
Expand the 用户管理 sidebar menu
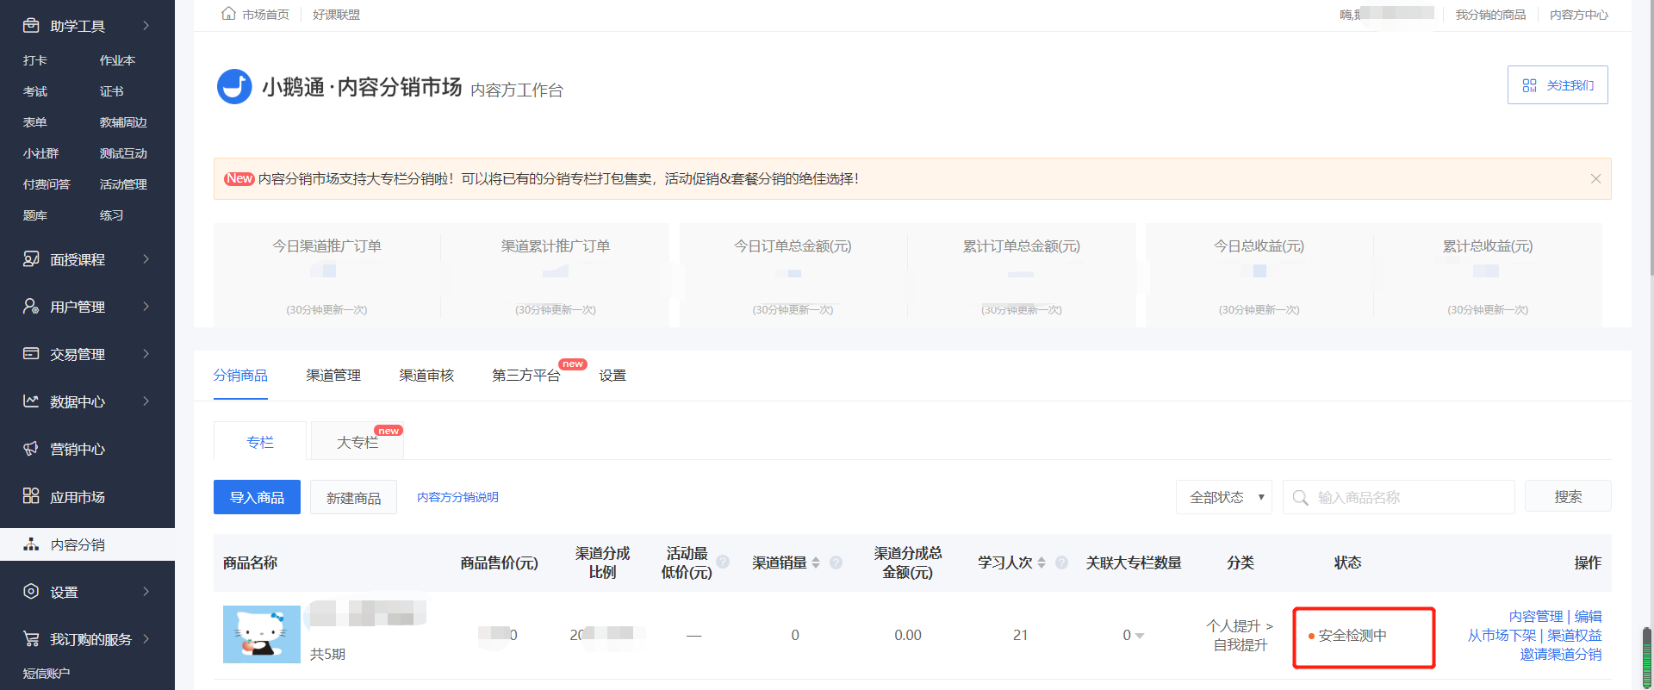pyautogui.click(x=87, y=307)
